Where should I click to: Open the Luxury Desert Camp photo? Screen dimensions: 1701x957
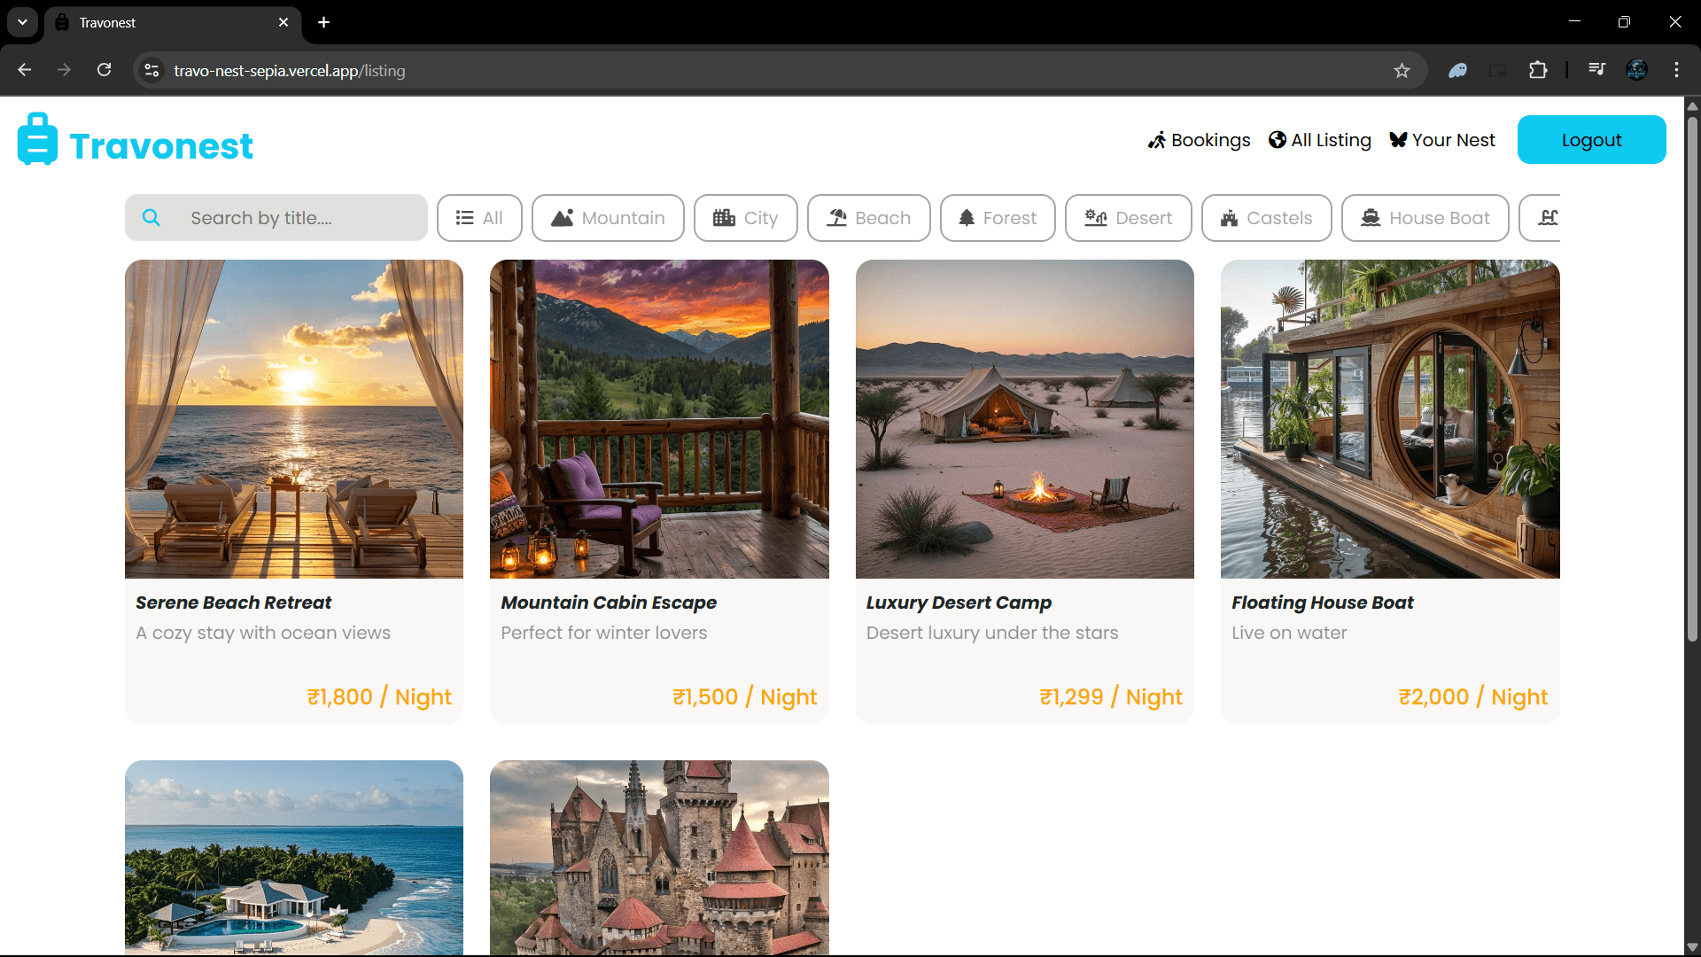(1025, 419)
